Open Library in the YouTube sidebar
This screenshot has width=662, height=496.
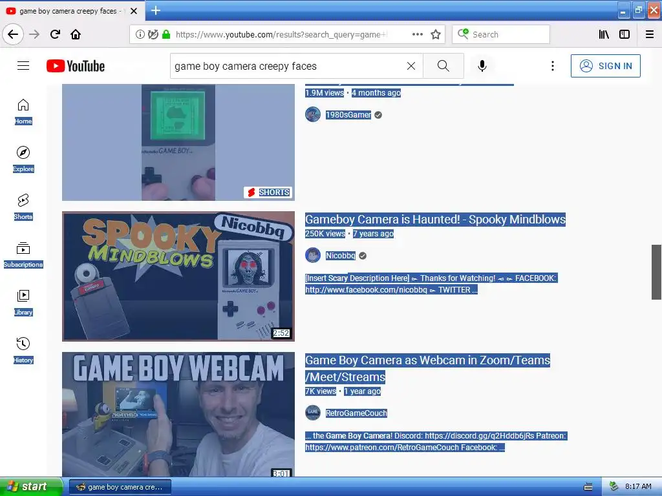click(x=23, y=302)
